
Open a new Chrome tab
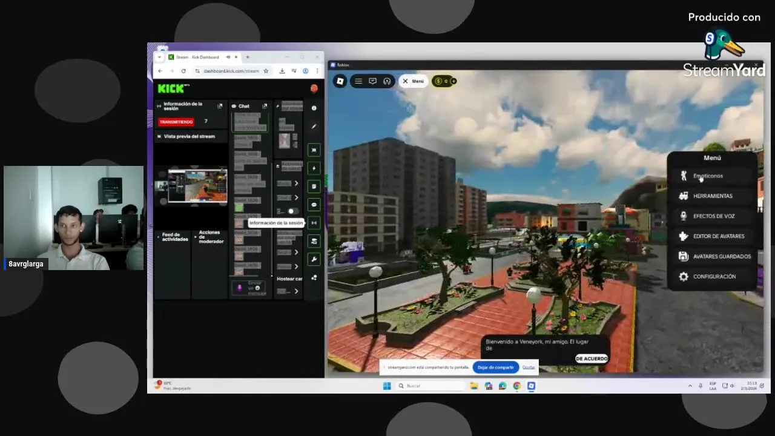tap(247, 57)
